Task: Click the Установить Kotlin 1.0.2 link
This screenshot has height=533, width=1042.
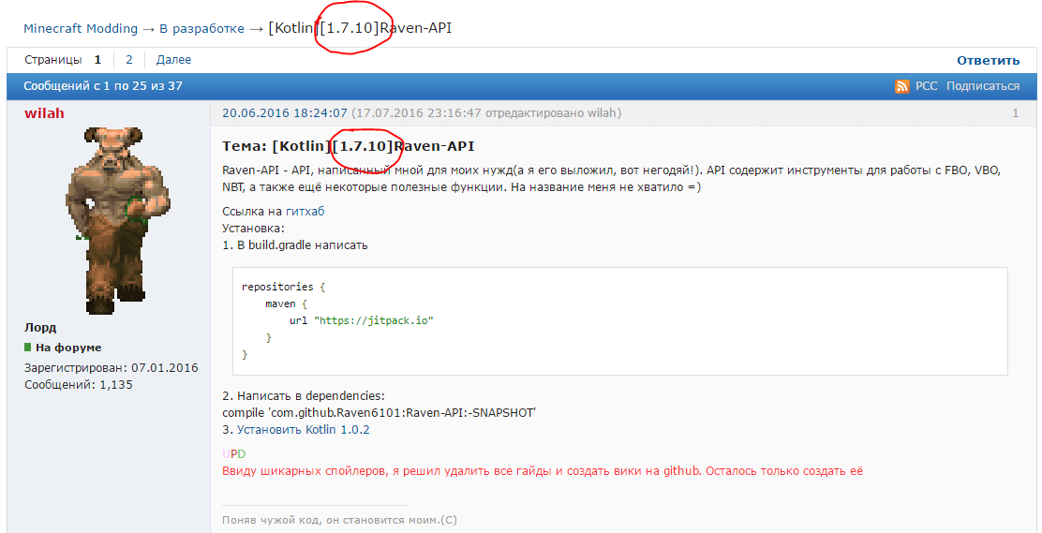Action: tap(303, 430)
